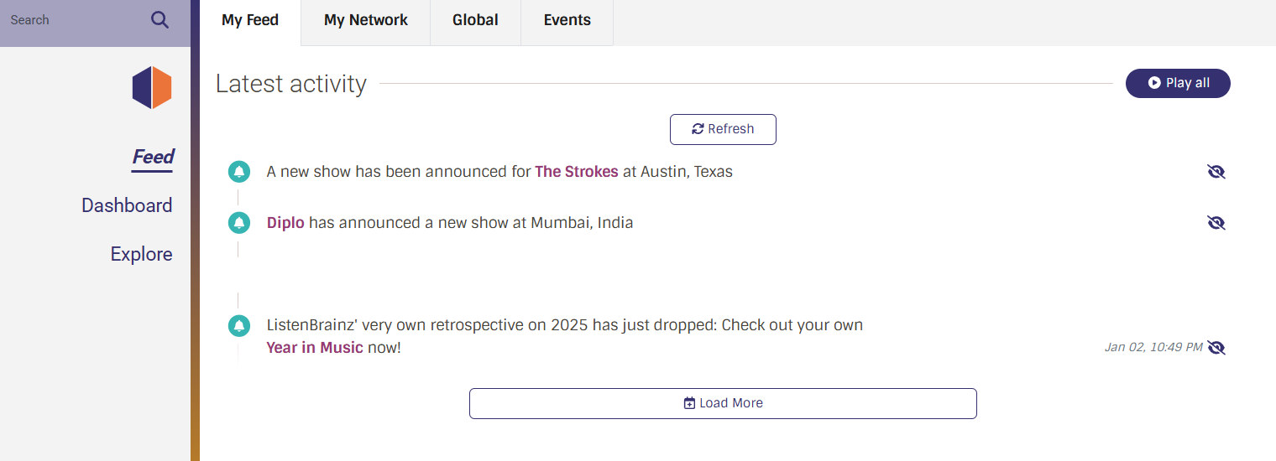The width and height of the screenshot is (1276, 461).
Task: Hide the Year in Music announcement
Action: click(1216, 347)
